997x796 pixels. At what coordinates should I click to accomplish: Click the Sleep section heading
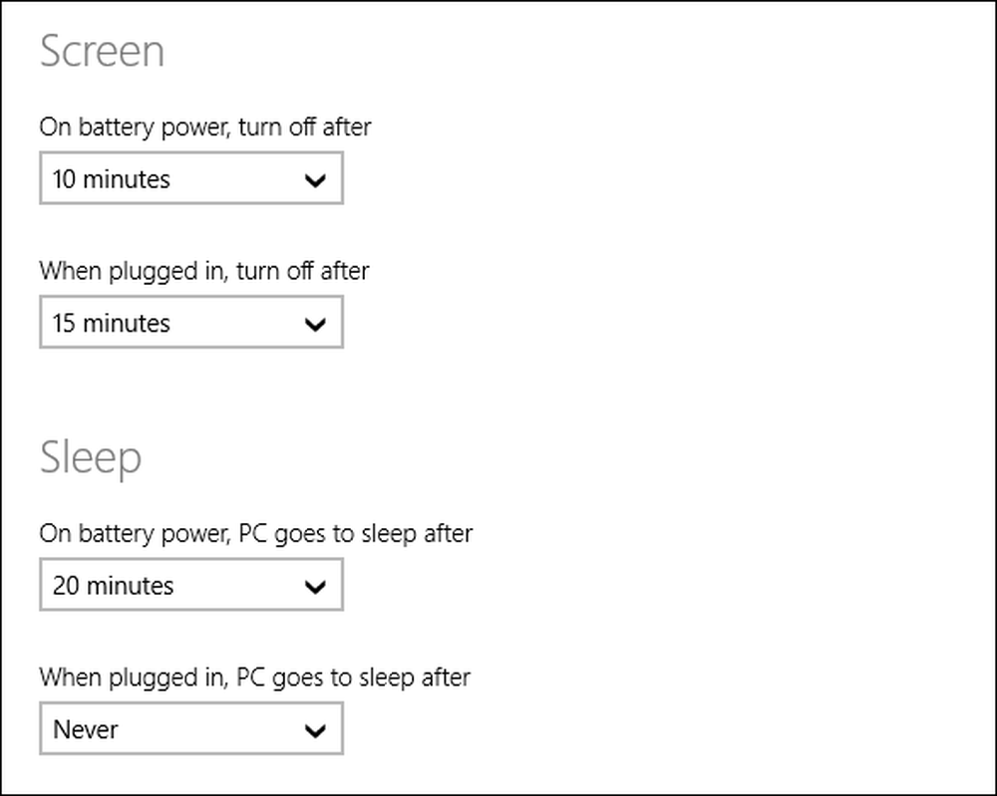click(x=91, y=458)
